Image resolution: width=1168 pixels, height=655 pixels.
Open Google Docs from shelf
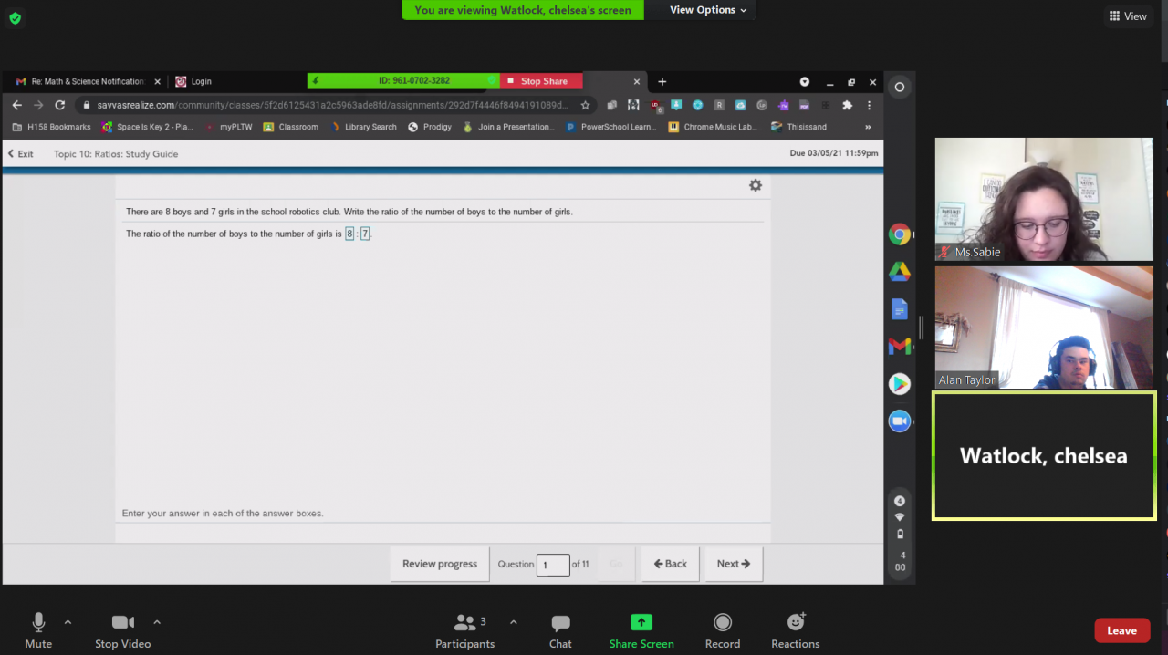coord(900,309)
